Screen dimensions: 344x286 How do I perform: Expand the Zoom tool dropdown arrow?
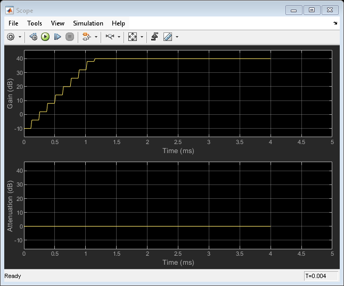[119, 37]
